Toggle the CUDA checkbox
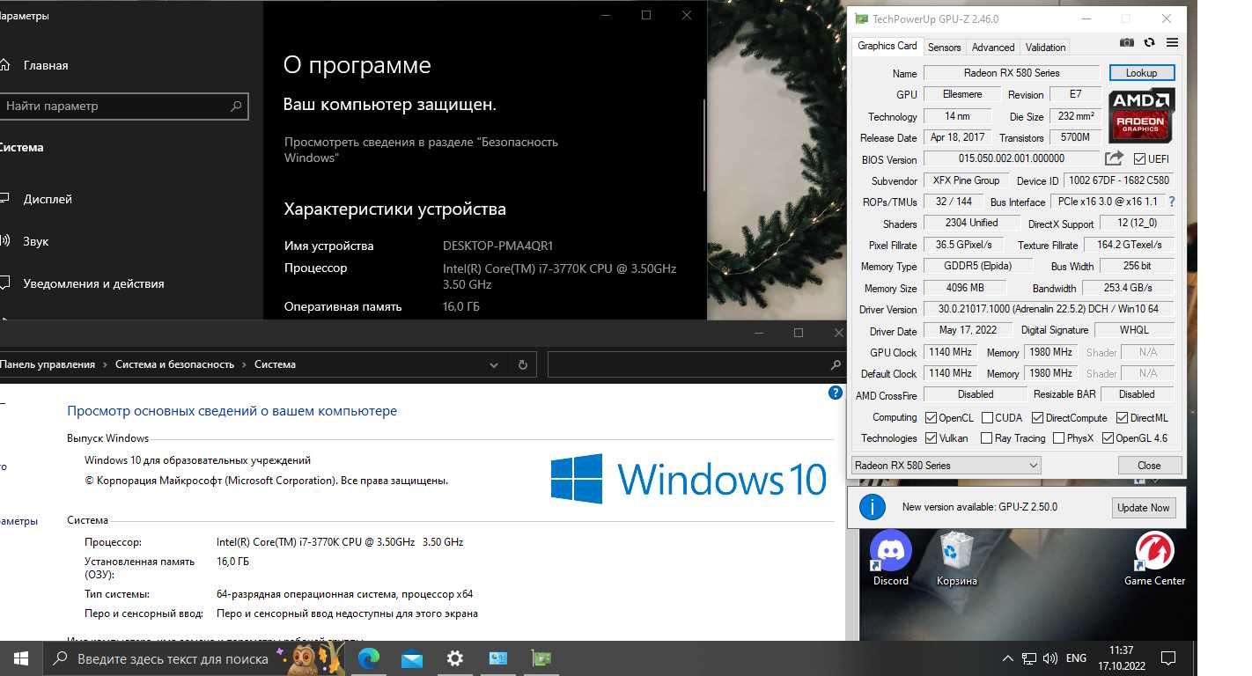 point(987,418)
